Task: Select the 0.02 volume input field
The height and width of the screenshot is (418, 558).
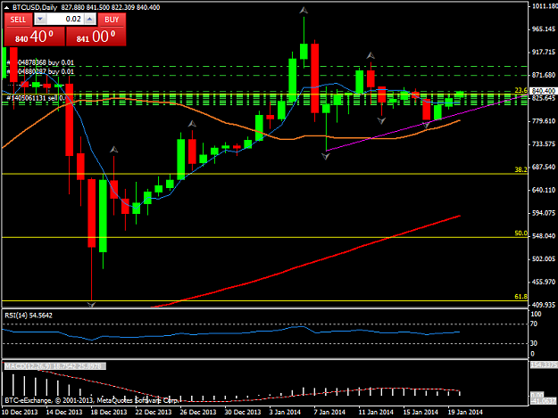Action: (x=65, y=20)
